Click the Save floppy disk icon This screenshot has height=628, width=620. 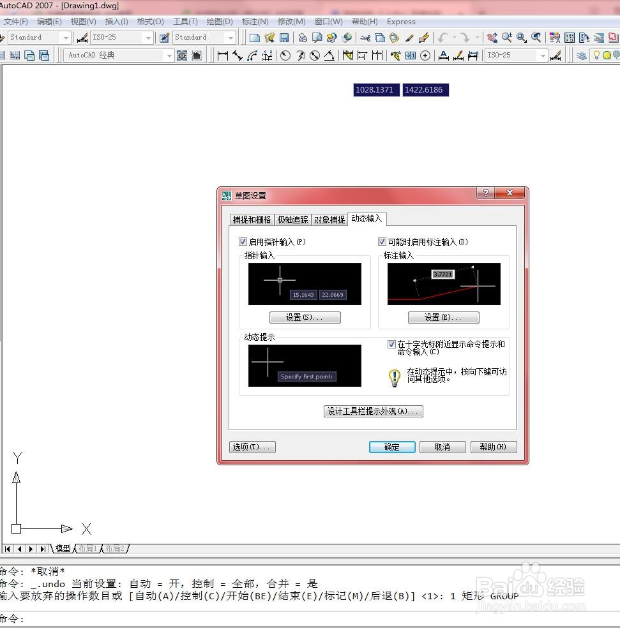(x=284, y=38)
